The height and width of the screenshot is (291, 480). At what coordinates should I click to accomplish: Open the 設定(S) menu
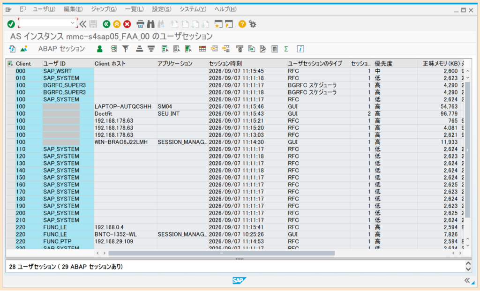point(162,9)
